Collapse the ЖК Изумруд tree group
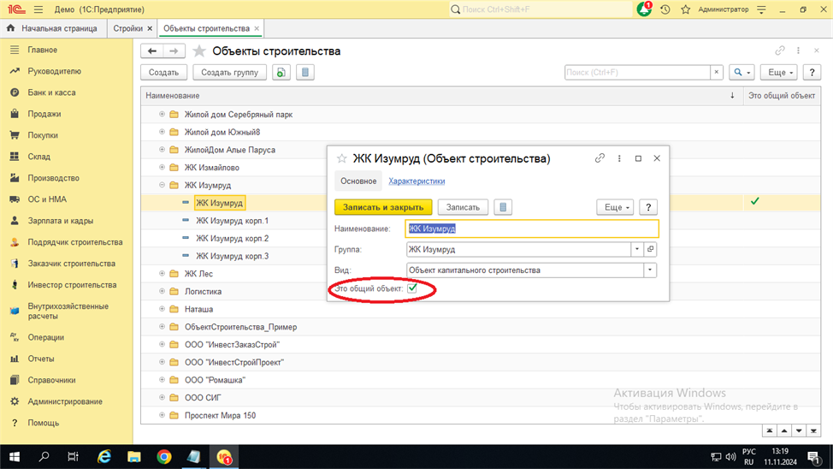Screen dimensions: 833x469 point(162,185)
